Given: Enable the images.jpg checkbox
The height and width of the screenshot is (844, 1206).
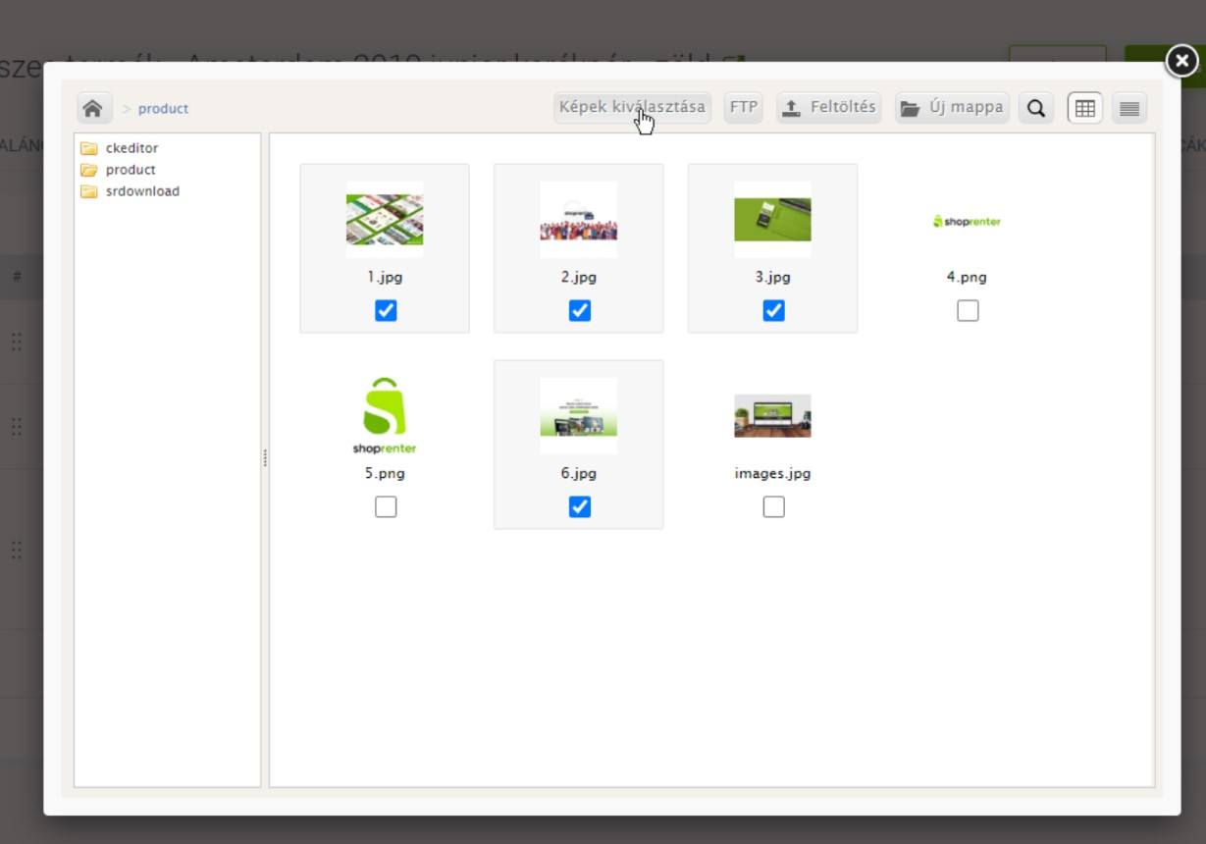Looking at the screenshot, I should (773, 507).
